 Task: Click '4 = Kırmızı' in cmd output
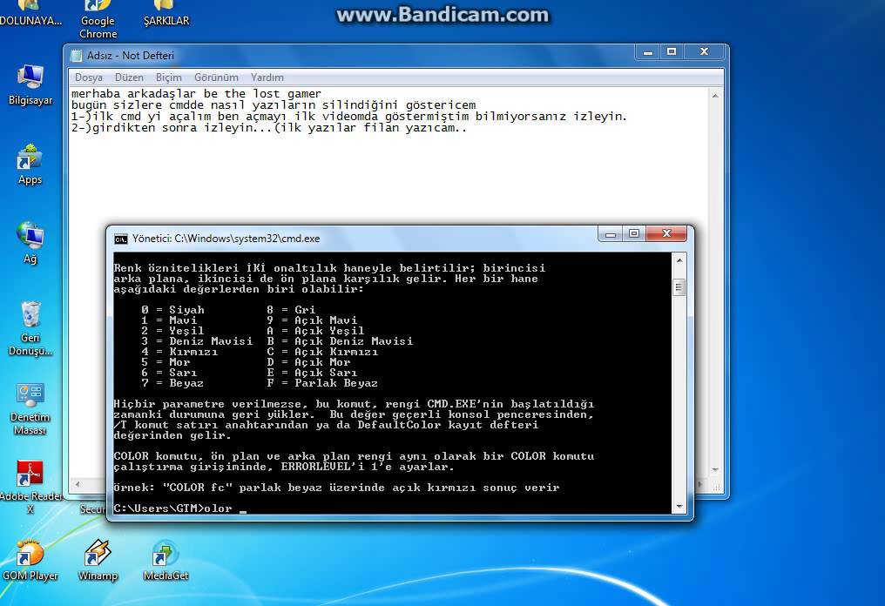click(x=179, y=352)
